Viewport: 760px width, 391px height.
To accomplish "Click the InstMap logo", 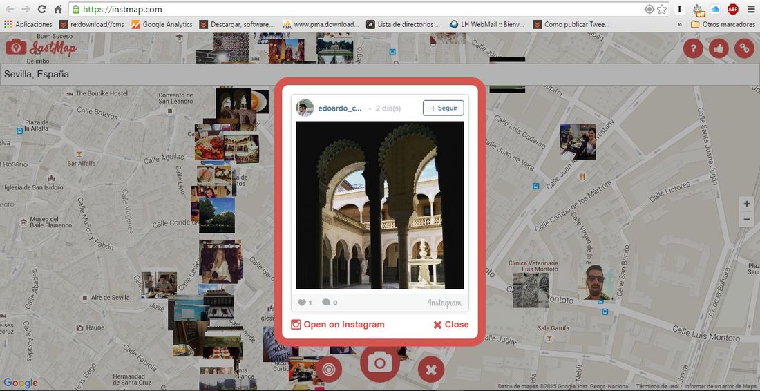I will pos(41,48).
